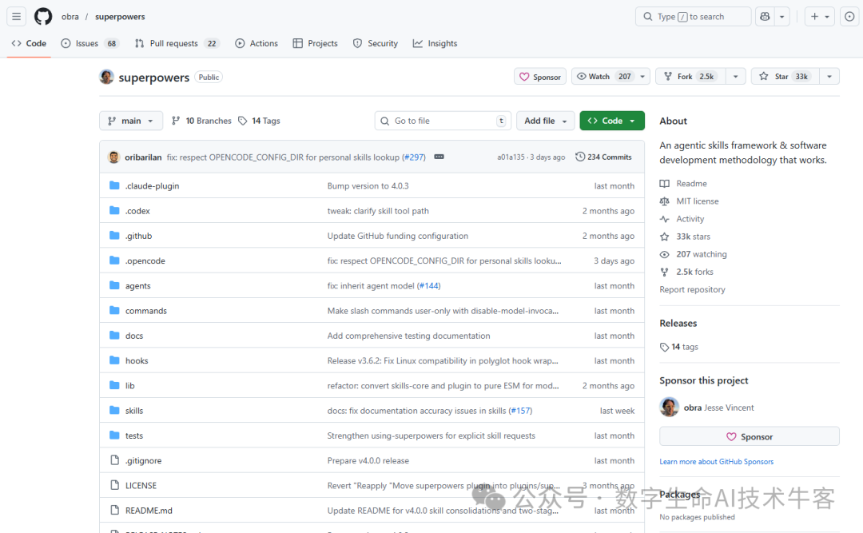The width and height of the screenshot is (863, 533).
Task: Click the Sponsor button with heart icon at the top
Action: pyautogui.click(x=540, y=77)
